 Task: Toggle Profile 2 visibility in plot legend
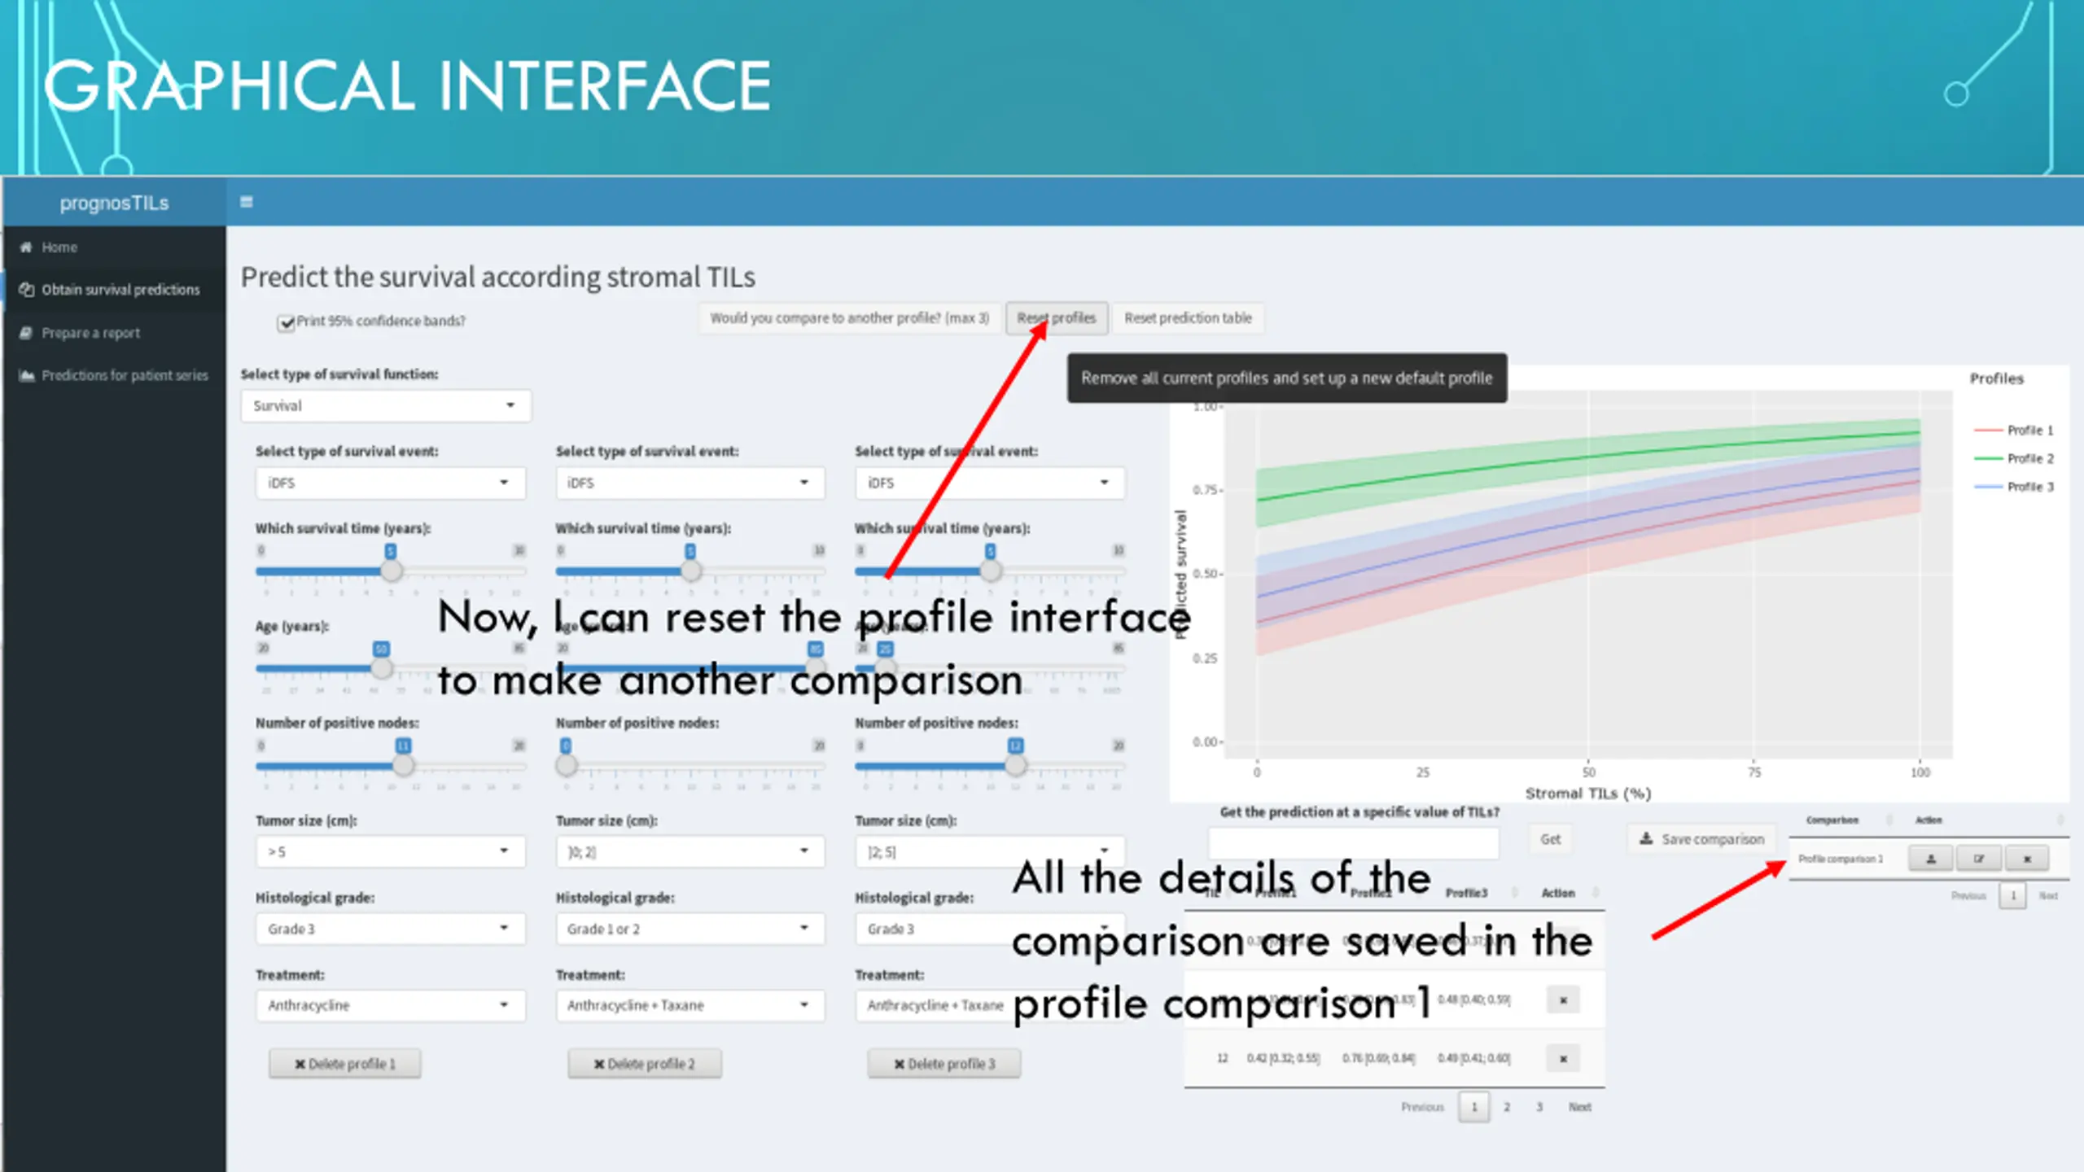pos(2013,459)
